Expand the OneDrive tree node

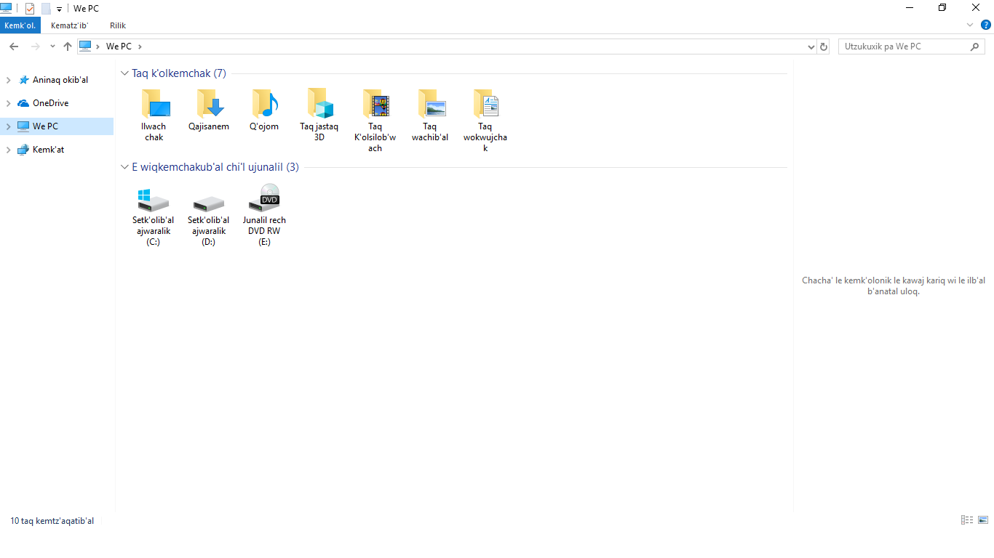(9, 103)
